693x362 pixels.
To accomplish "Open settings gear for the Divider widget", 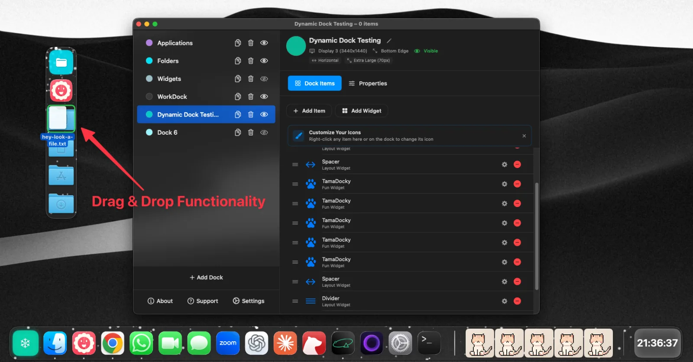I will [504, 301].
